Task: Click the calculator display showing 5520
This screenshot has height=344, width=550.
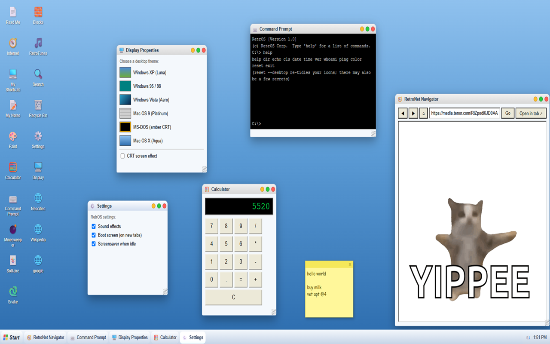Action: coord(239,206)
